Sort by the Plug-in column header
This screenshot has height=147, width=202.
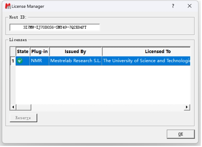[x=39, y=52]
